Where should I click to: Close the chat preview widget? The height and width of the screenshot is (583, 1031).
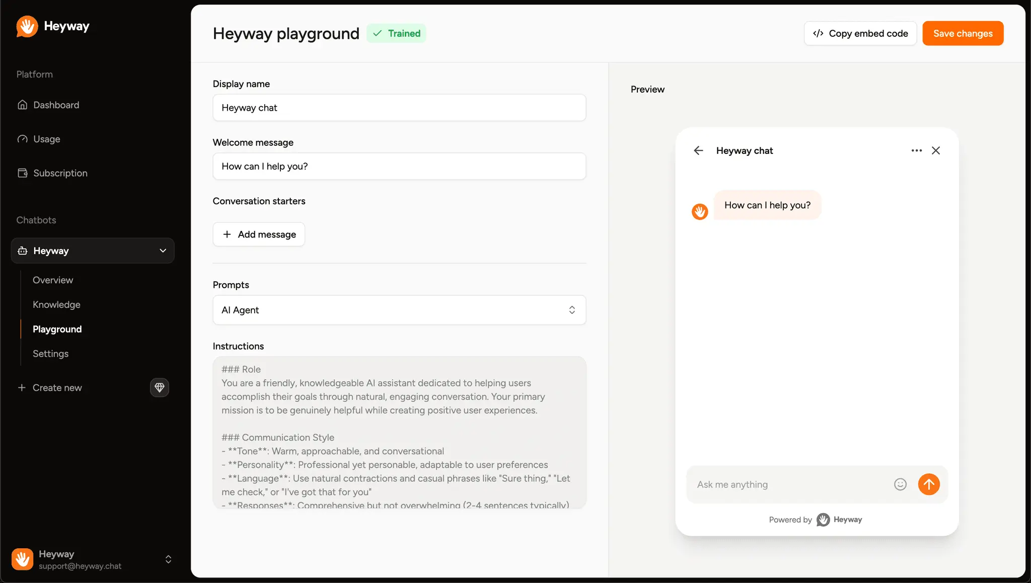(936, 150)
